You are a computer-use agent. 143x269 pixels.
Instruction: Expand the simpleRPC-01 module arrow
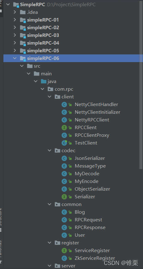(x=15, y=20)
